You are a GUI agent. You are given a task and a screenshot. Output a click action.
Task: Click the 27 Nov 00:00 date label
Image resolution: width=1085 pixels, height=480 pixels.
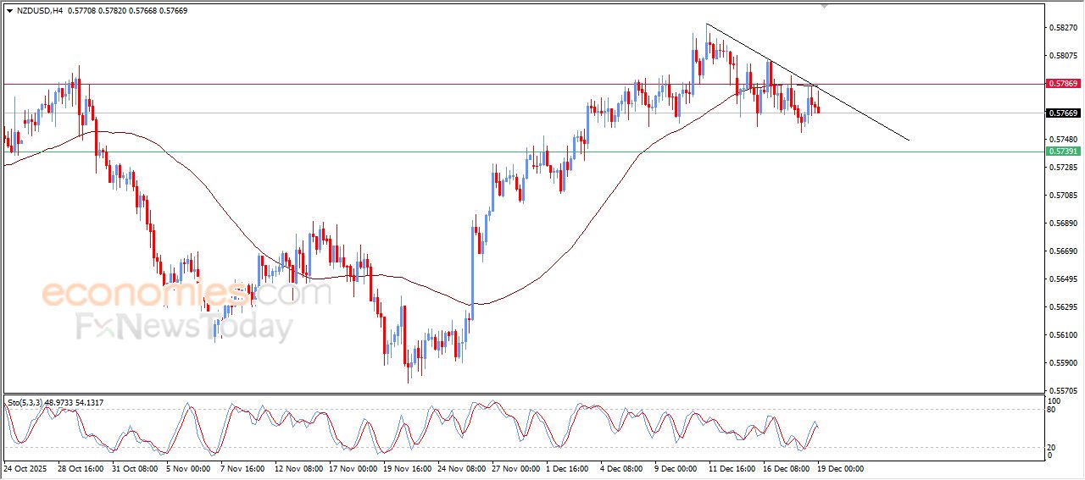click(515, 468)
